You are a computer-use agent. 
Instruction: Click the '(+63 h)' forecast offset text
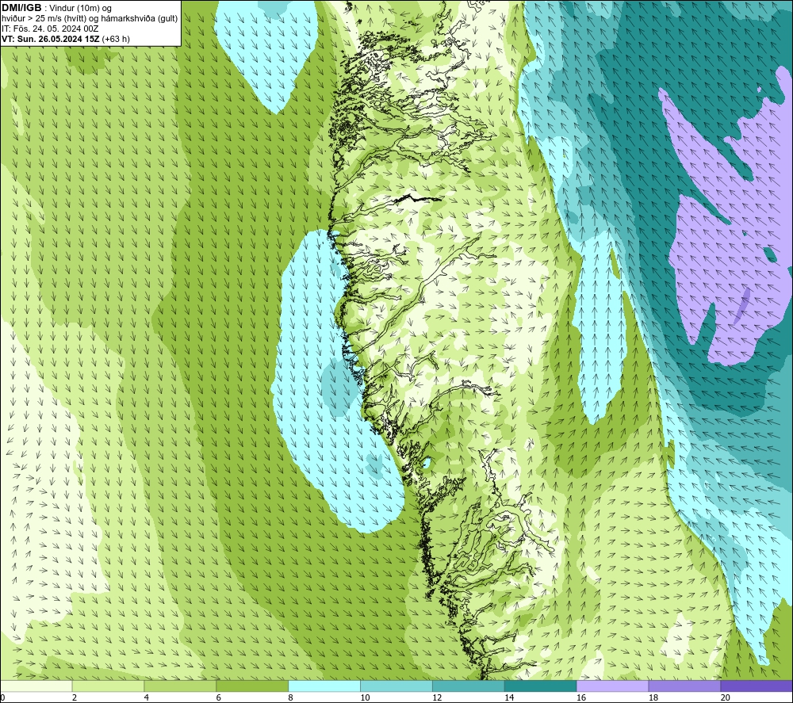[116, 39]
